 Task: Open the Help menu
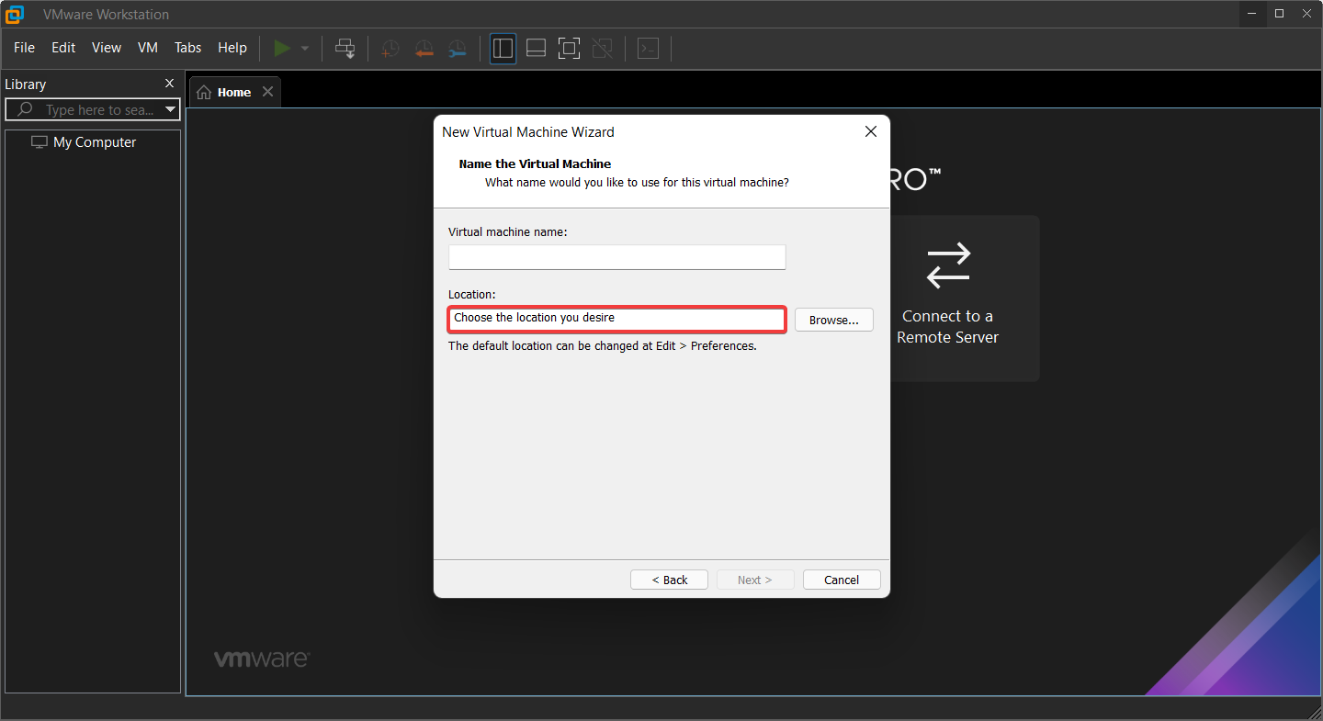coord(232,48)
